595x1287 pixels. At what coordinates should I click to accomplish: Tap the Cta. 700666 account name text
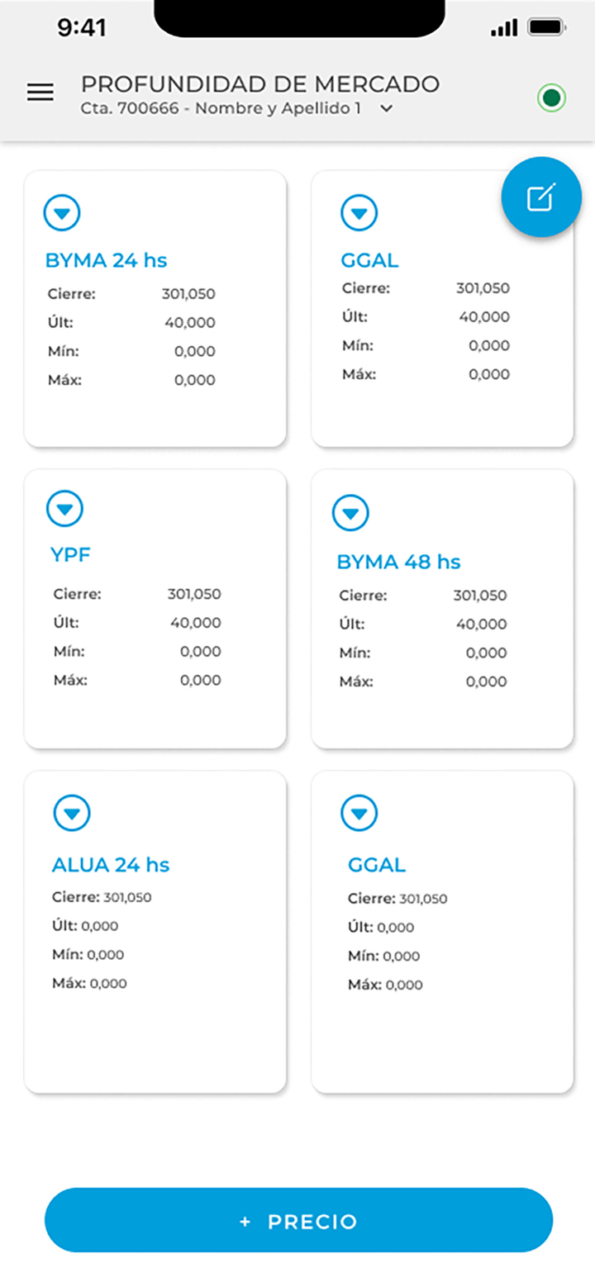pos(221,108)
